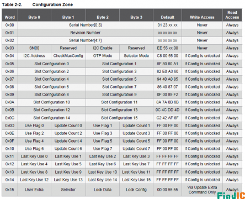Select the 'CheckMacConfig' cell
Viewport: 245px width, 199px height.
[68, 56]
